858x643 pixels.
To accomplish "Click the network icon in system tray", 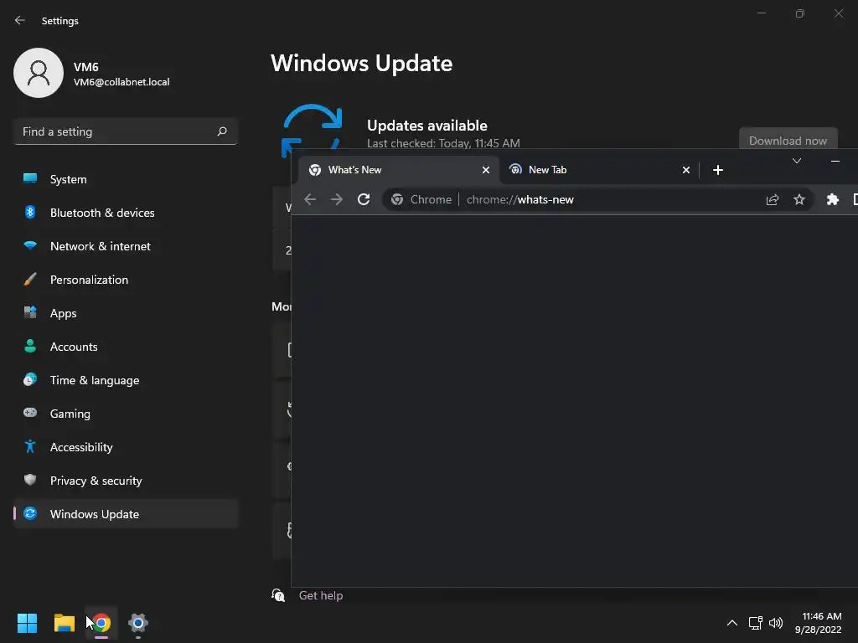I will [756, 623].
